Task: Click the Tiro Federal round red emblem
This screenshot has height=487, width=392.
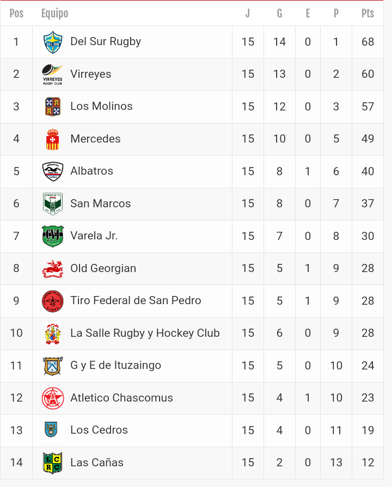Action: coord(53,301)
